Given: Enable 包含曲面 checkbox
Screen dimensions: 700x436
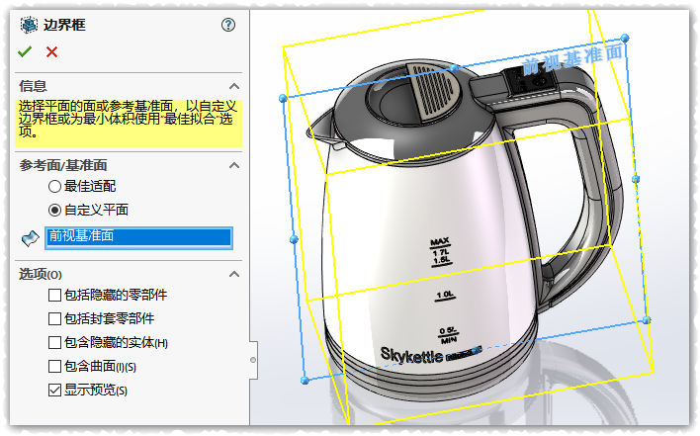Looking at the screenshot, I should click(x=54, y=367).
